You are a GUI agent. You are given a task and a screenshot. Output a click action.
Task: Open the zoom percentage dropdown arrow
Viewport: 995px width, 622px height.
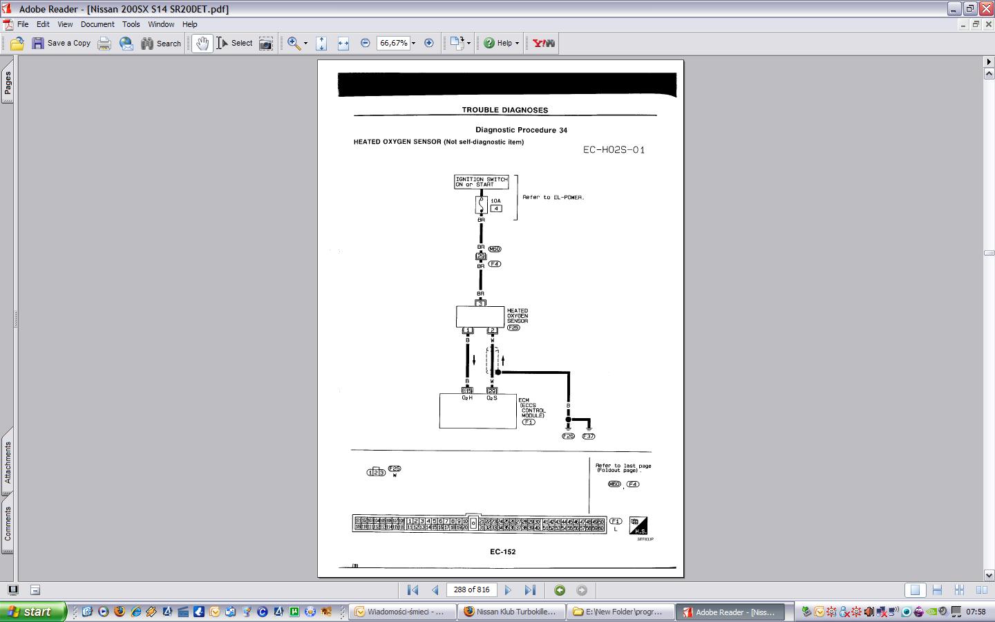414,44
